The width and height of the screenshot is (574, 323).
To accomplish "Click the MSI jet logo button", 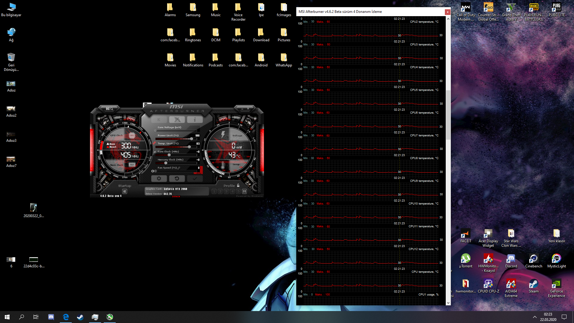I will coord(177,120).
